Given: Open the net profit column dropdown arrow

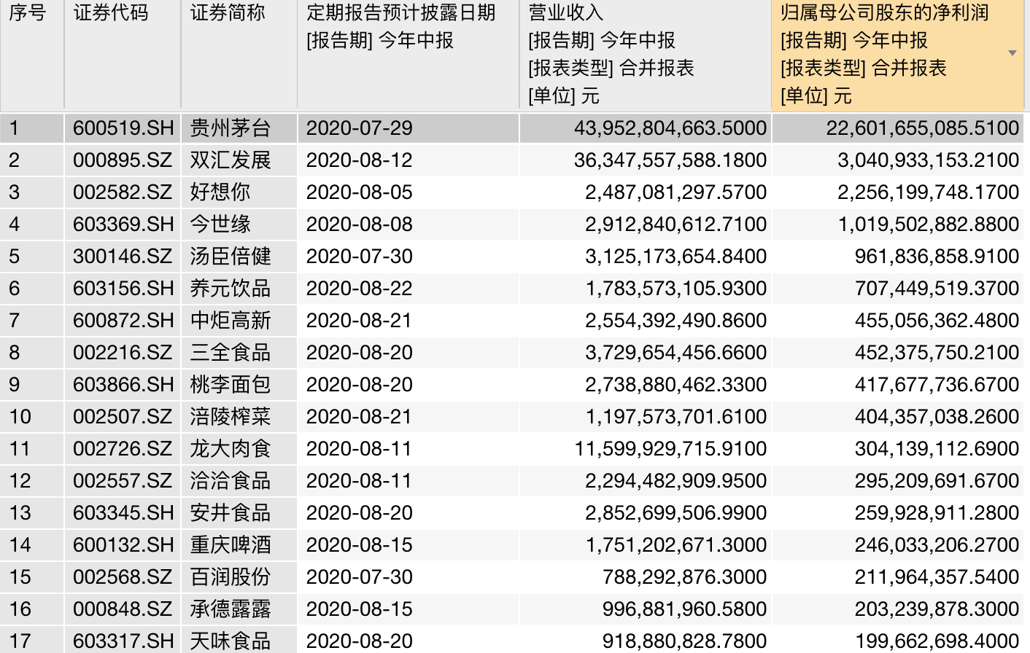Looking at the screenshot, I should click(1012, 53).
